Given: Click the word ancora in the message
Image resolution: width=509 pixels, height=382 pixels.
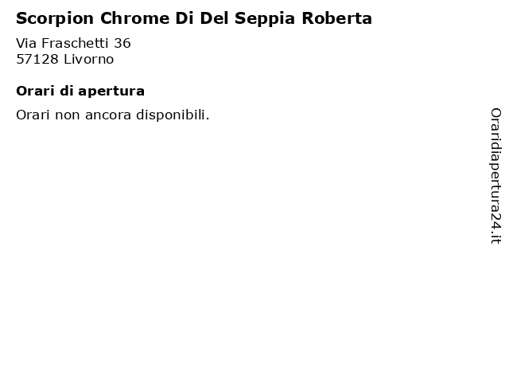Looking at the screenshot, I should tap(108, 116).
